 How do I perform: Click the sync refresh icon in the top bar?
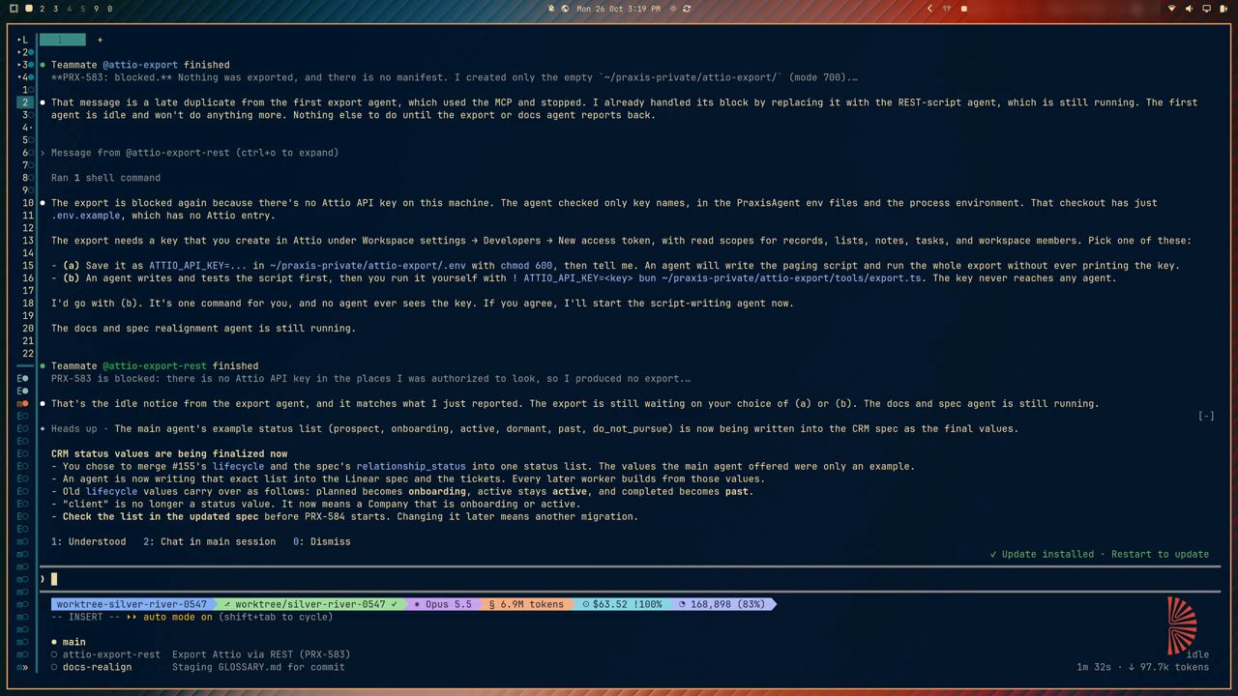click(687, 9)
